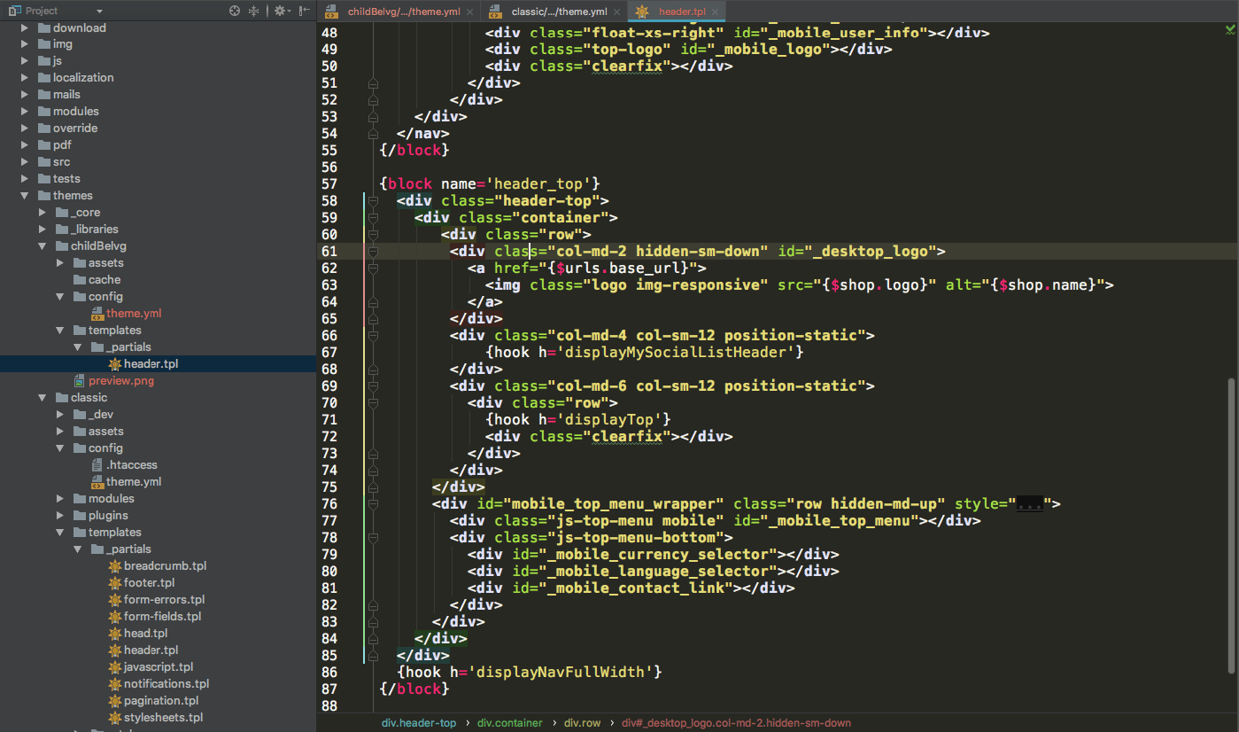The height and width of the screenshot is (732, 1239).
Task: Click breadcrumb div.container
Action: pos(509,723)
